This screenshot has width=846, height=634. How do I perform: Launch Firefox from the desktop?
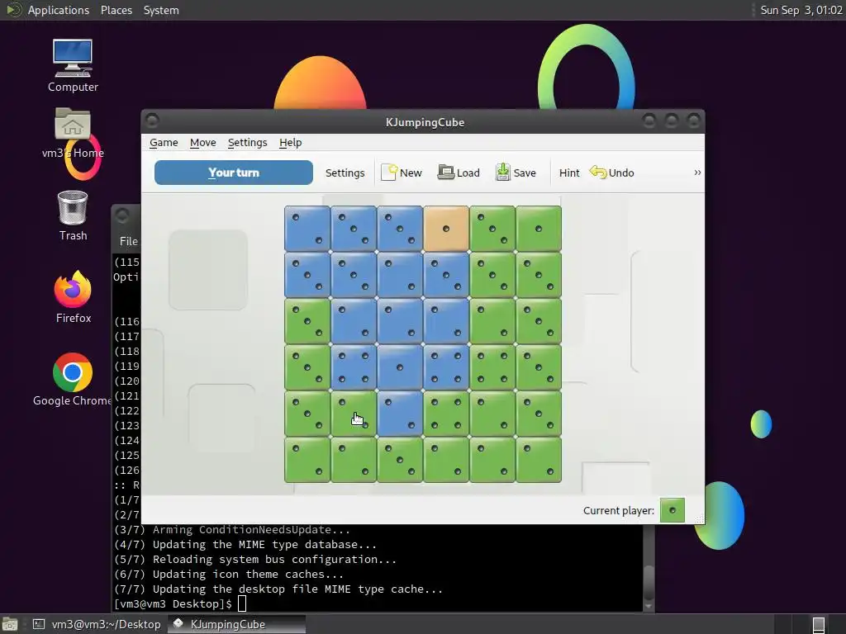(x=73, y=297)
